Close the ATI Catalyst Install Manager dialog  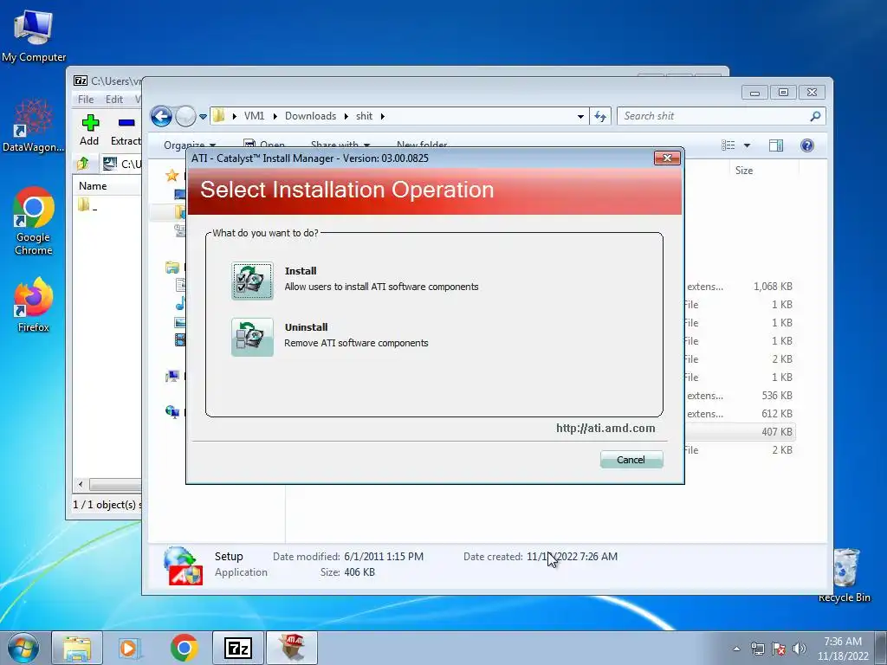pos(667,158)
